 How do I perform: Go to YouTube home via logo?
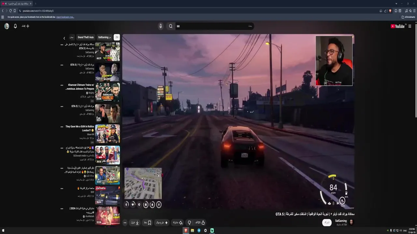[398, 26]
